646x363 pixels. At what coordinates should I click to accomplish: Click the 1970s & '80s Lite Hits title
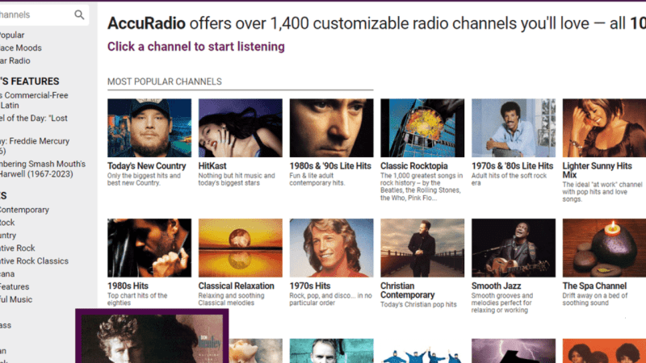pos(512,166)
